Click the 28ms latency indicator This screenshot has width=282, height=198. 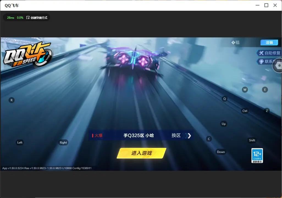pyautogui.click(x=11, y=18)
